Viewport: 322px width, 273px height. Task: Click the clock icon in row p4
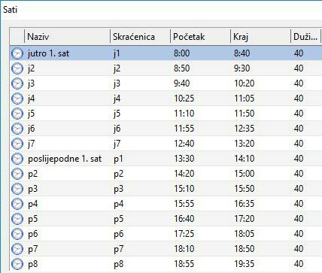coord(17,204)
